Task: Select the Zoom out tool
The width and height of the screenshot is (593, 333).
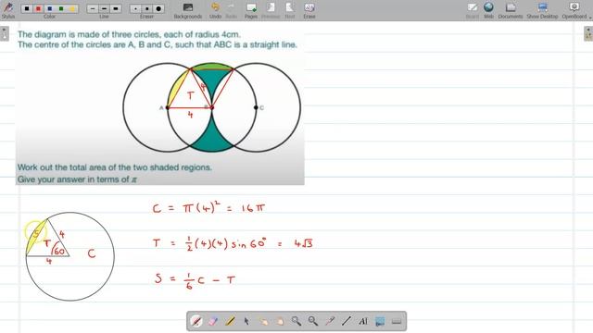Action: (313, 321)
